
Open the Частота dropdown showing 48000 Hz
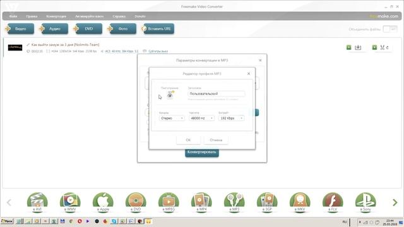coord(201,118)
